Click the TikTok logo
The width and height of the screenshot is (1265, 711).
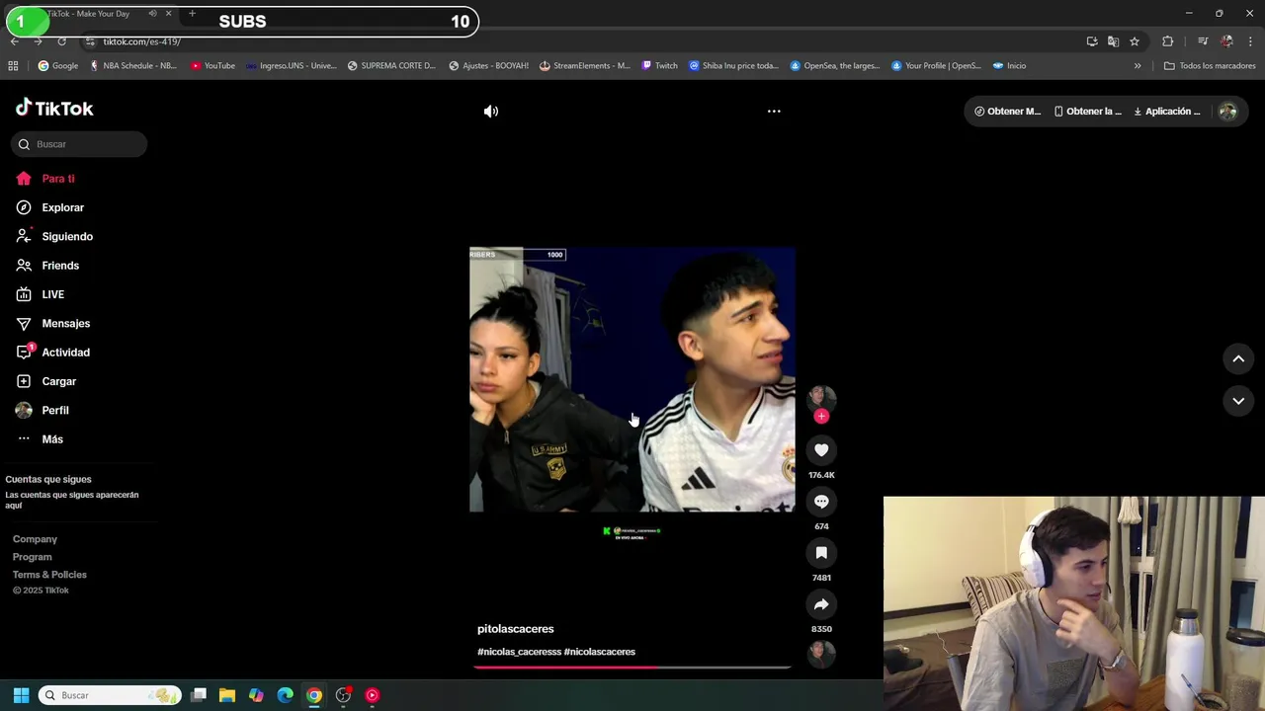[x=54, y=109]
